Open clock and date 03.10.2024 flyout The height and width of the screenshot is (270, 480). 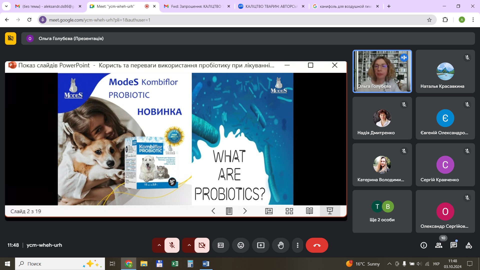(x=452, y=264)
